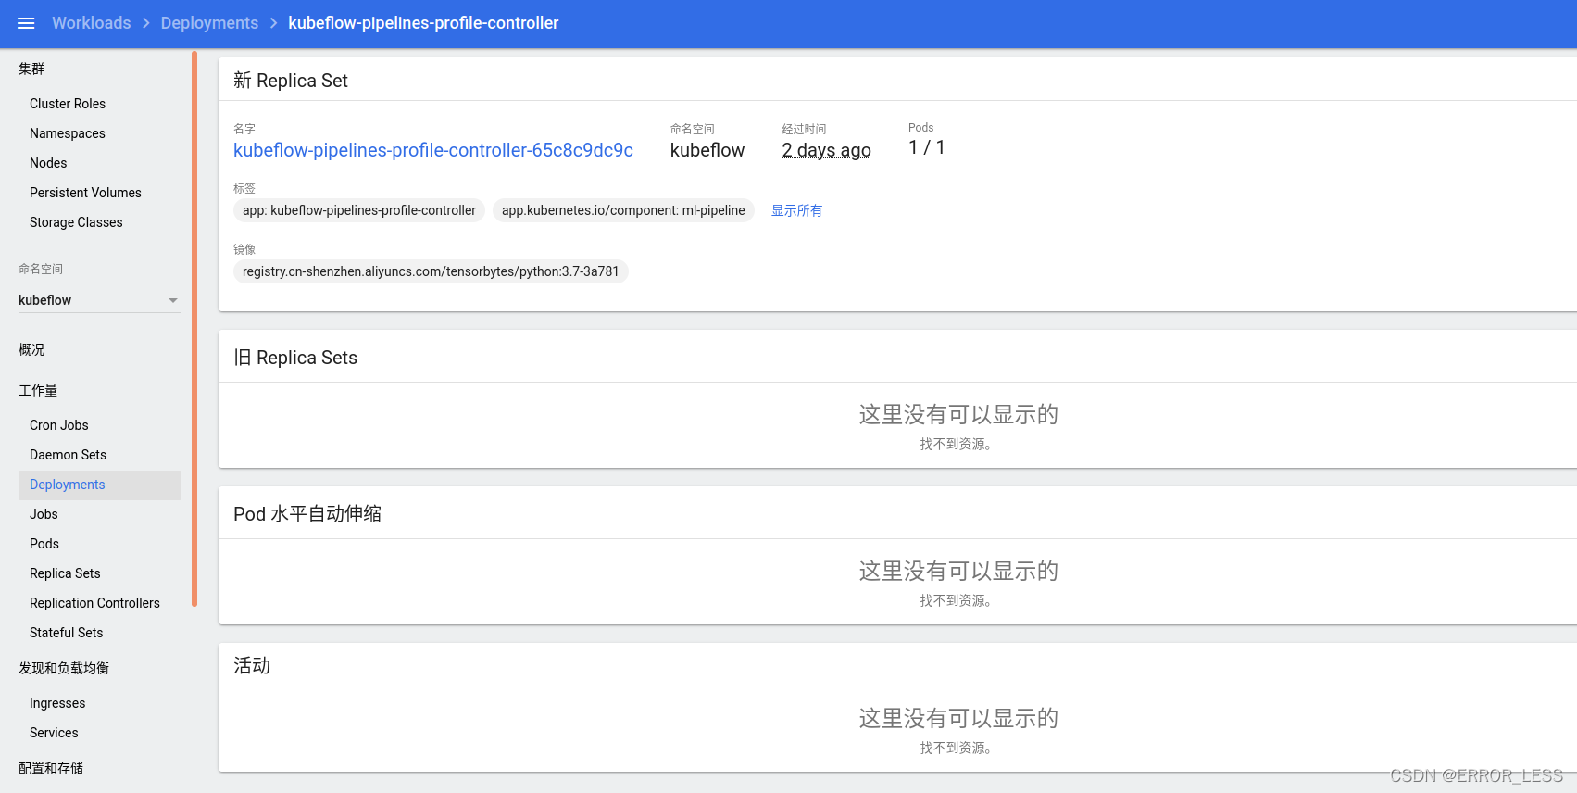Open 发现和负载均衡 section

[x=64, y=668]
